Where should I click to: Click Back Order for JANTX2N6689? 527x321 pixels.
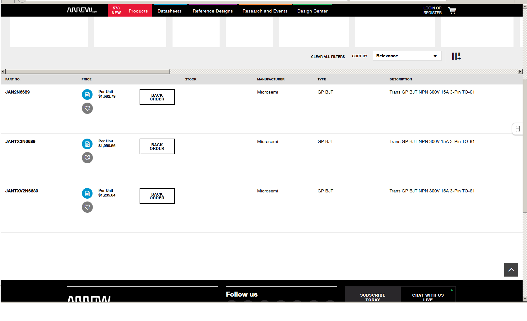coord(157,146)
